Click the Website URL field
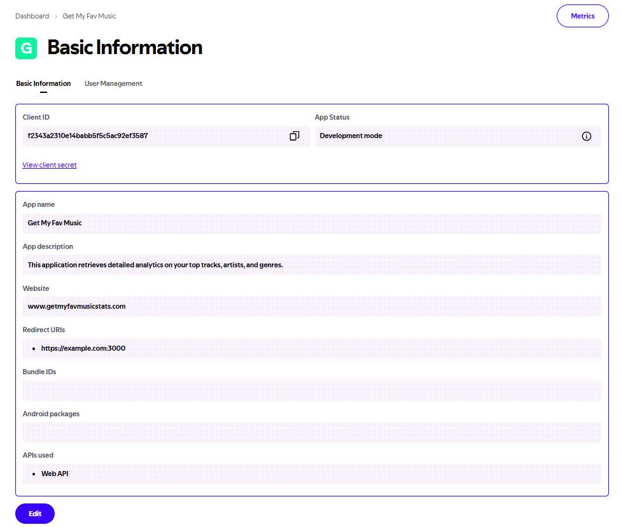 pyautogui.click(x=312, y=306)
